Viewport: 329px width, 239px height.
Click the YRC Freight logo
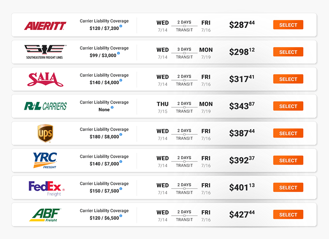[x=45, y=161]
